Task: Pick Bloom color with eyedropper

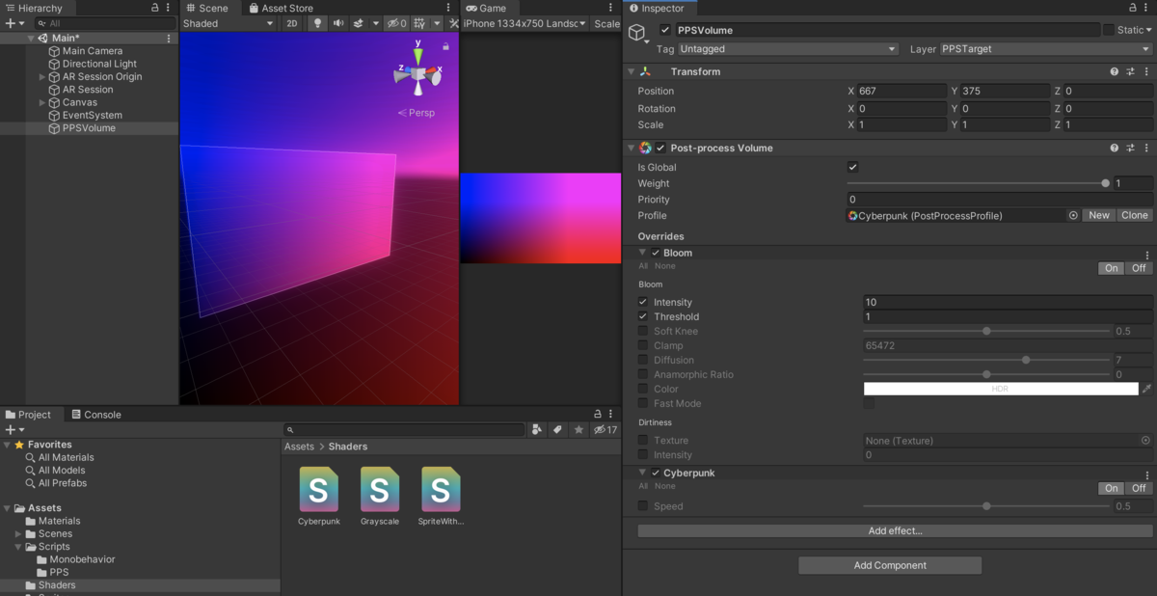Action: tap(1146, 389)
